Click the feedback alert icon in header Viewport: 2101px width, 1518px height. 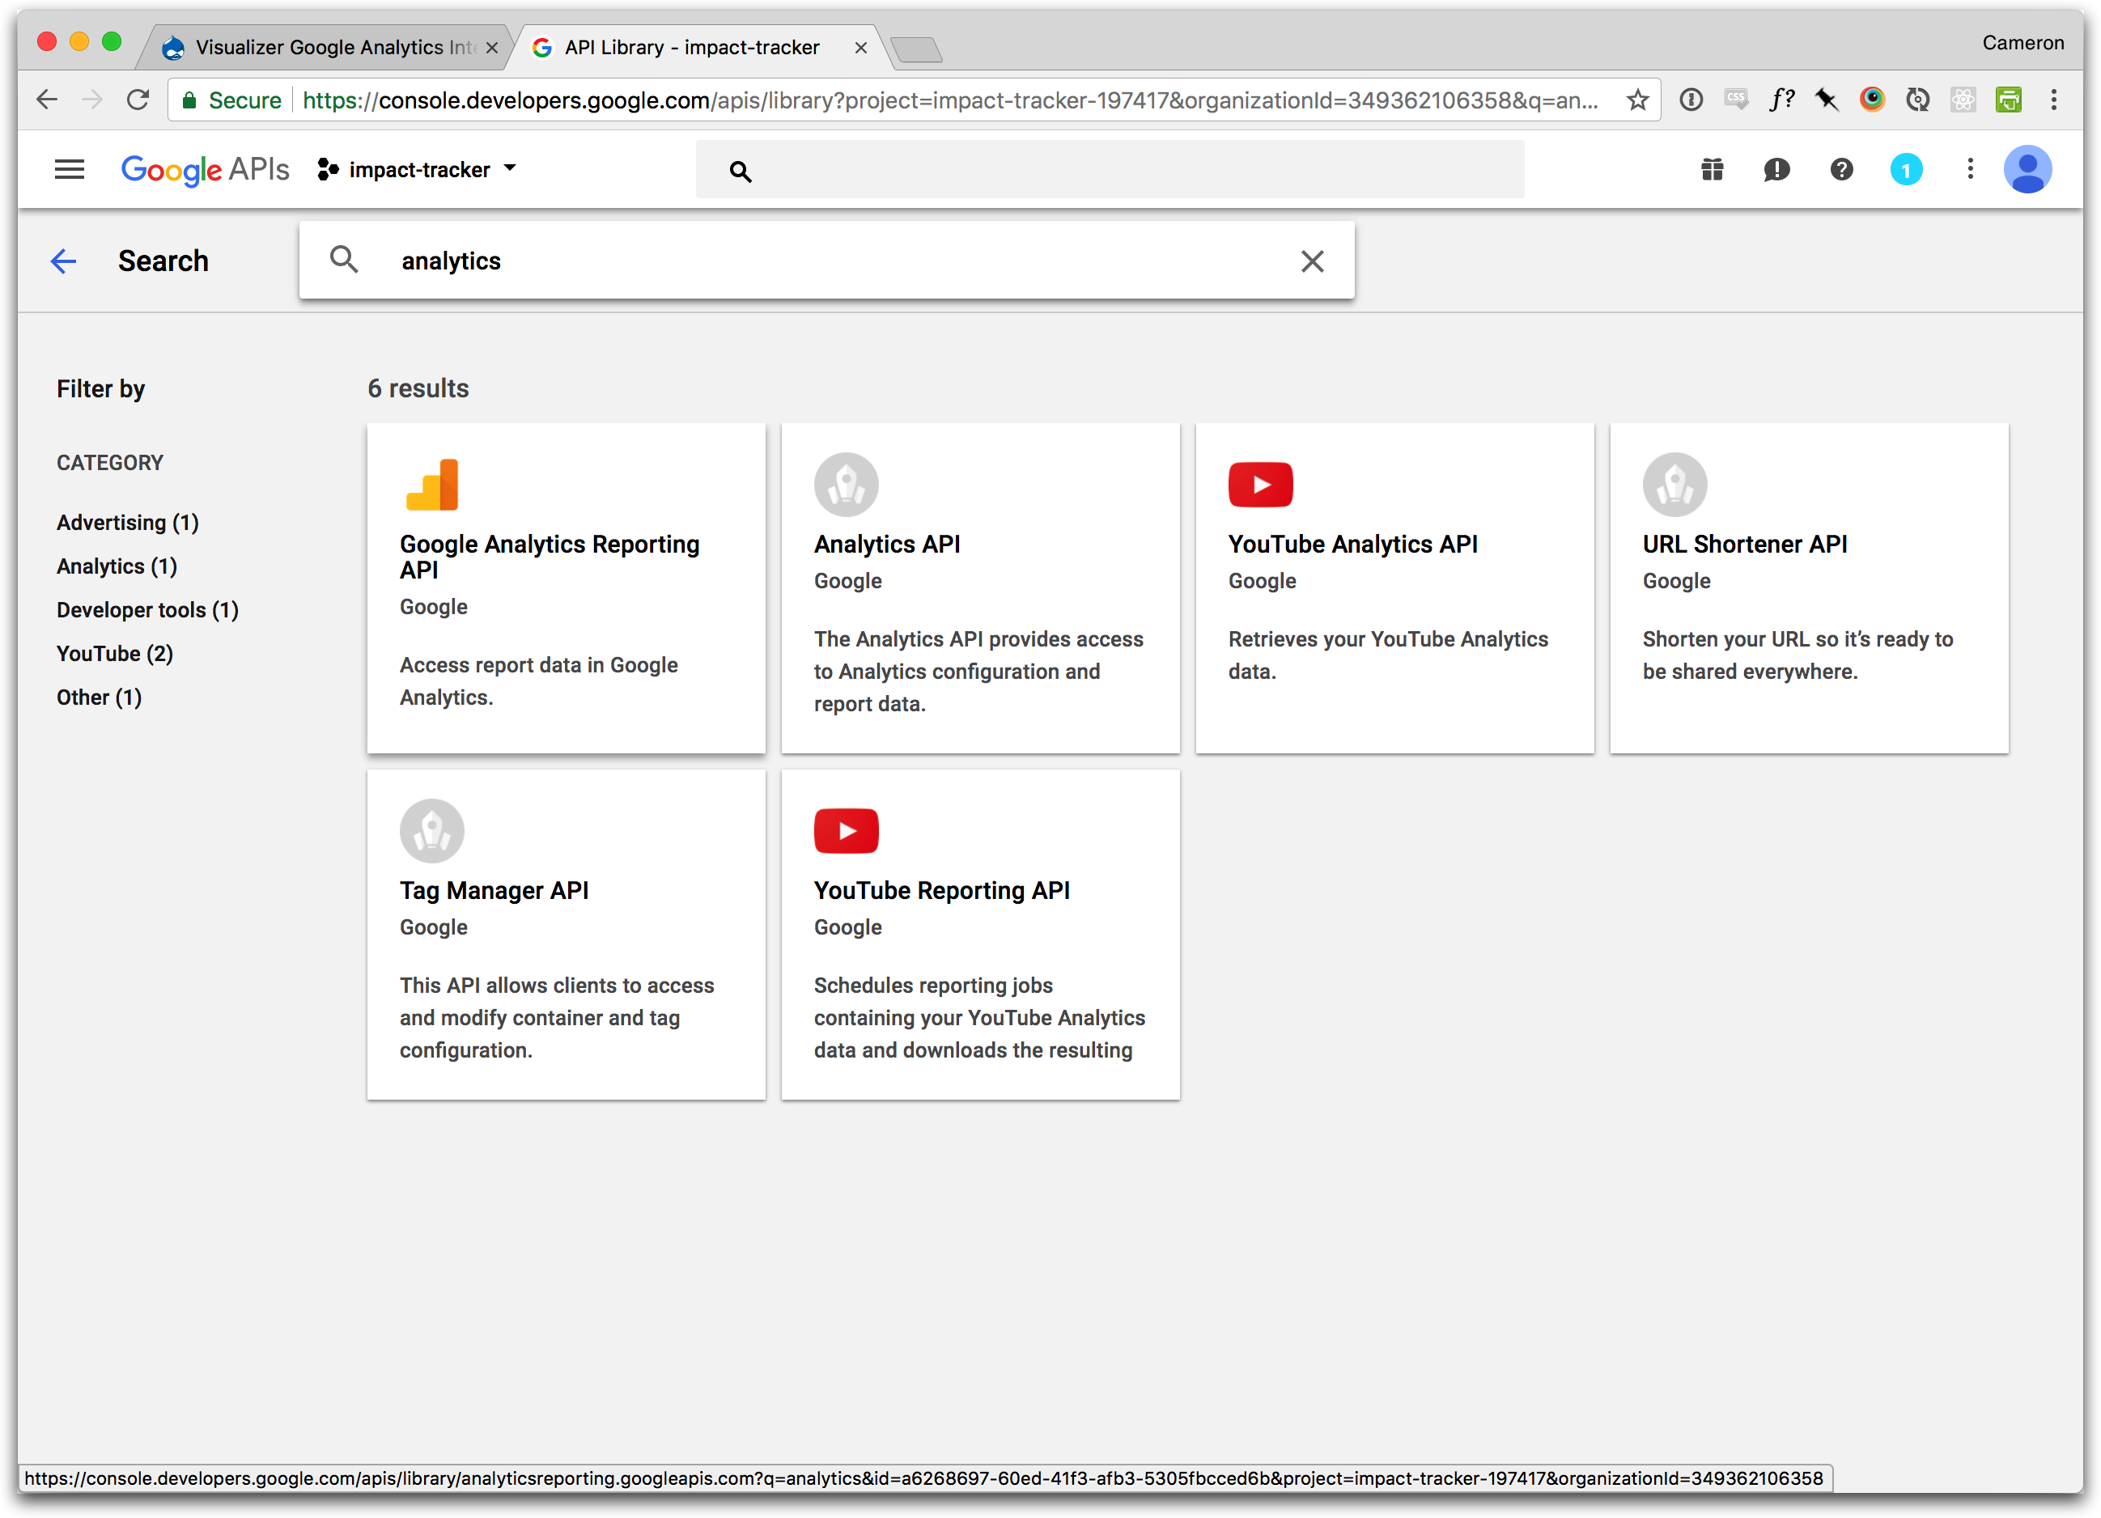(1776, 169)
